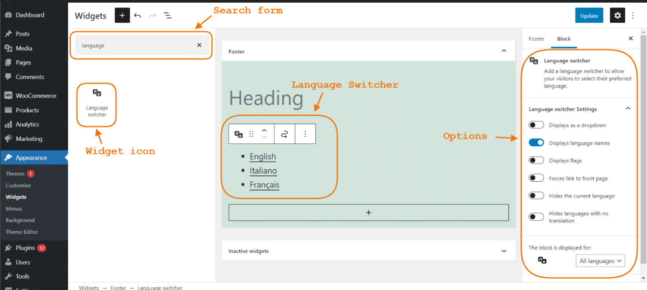Clear the language search field
The height and width of the screenshot is (290, 647).
[x=199, y=45]
